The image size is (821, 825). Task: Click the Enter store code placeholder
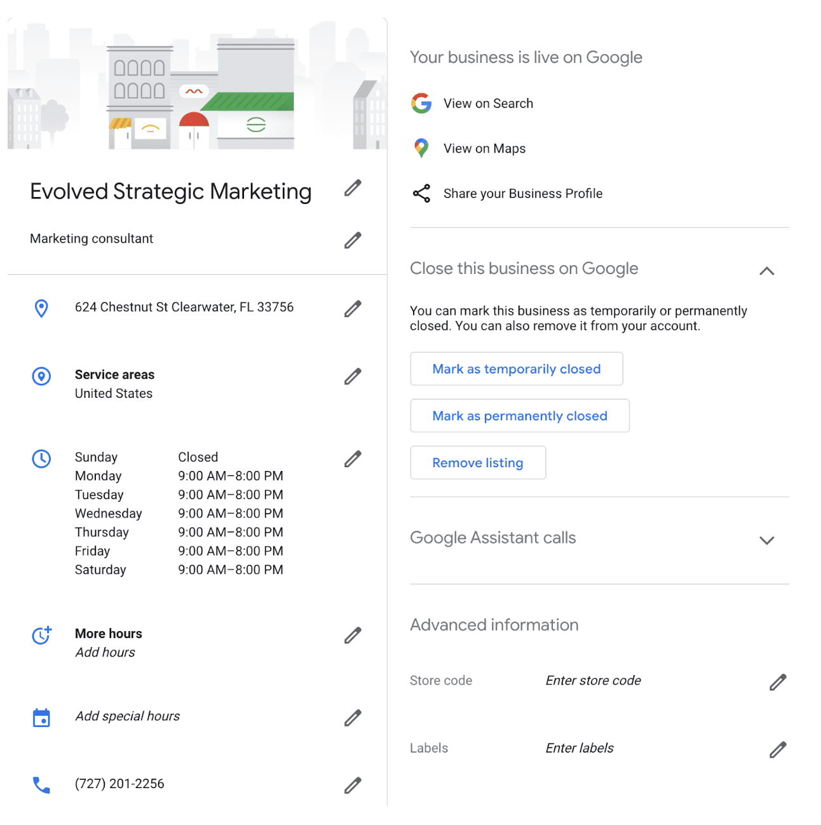point(593,680)
